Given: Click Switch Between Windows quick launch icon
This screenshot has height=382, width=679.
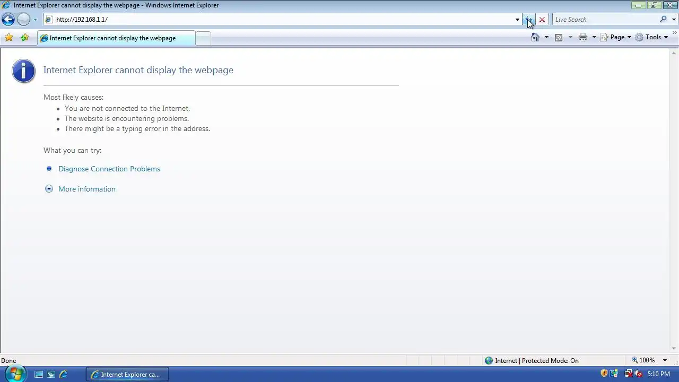Looking at the screenshot, I should (x=51, y=374).
